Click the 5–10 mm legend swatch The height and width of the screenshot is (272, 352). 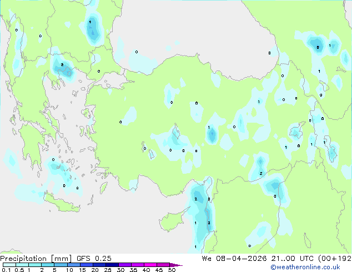click(x=61, y=265)
